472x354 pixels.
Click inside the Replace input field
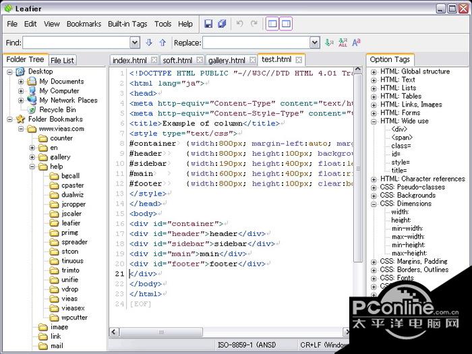[x=256, y=42]
